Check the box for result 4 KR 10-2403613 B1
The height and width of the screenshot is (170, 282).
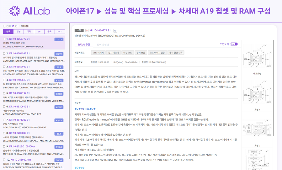(4, 80)
